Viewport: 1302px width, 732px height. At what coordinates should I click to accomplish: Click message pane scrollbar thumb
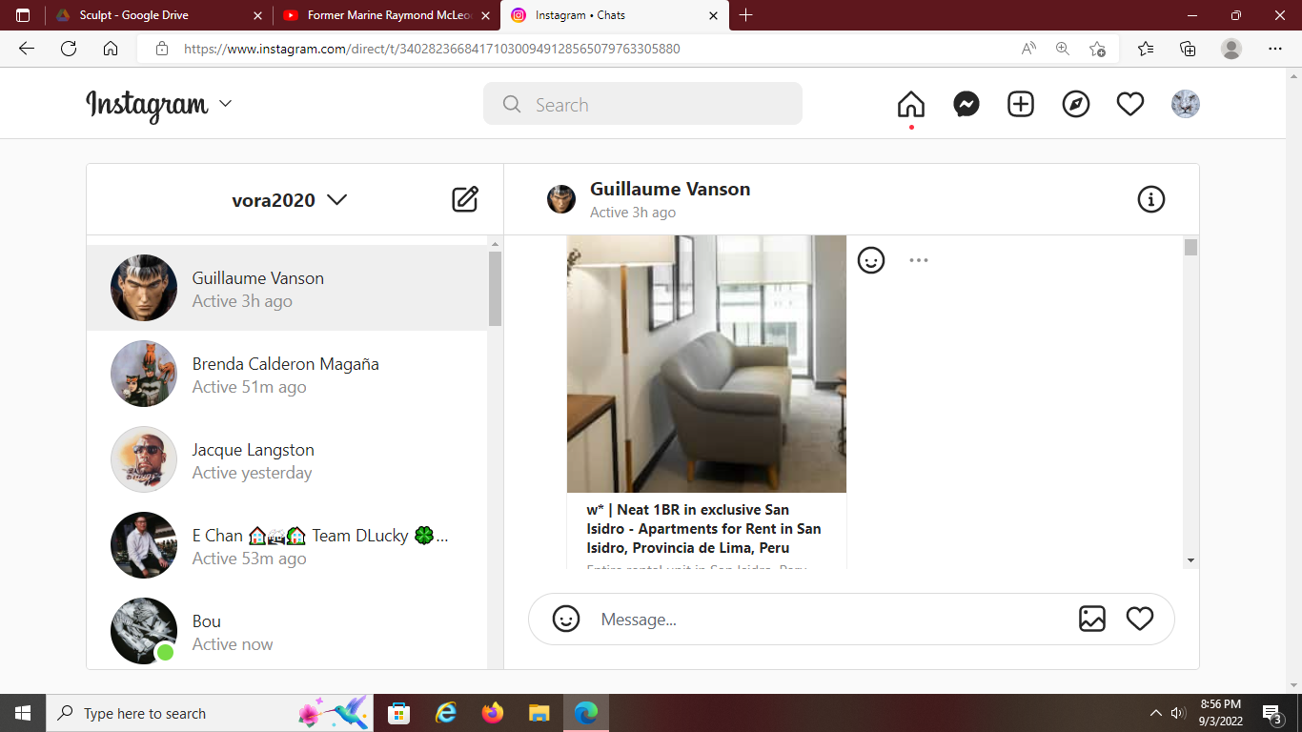click(x=1190, y=247)
